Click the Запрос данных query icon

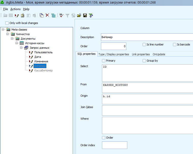(x=26, y=48)
